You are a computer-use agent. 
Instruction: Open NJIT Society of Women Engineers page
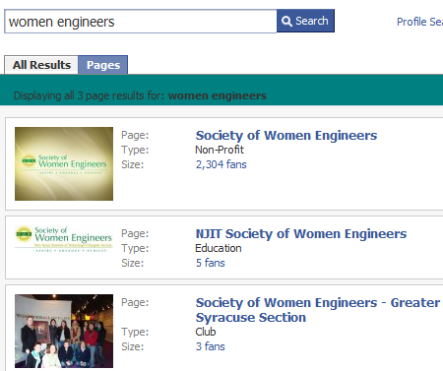301,233
